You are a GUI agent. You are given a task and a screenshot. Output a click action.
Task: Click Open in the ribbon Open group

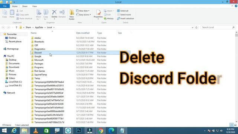[x=109, y=11]
